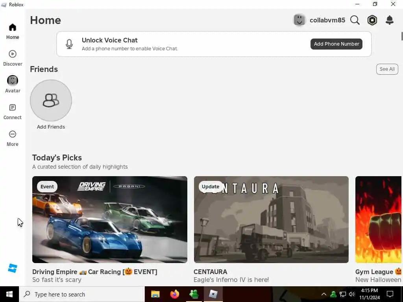Screen dimensions: 403x302
Task: Click the voice chat microphone icon
Action: (69, 44)
